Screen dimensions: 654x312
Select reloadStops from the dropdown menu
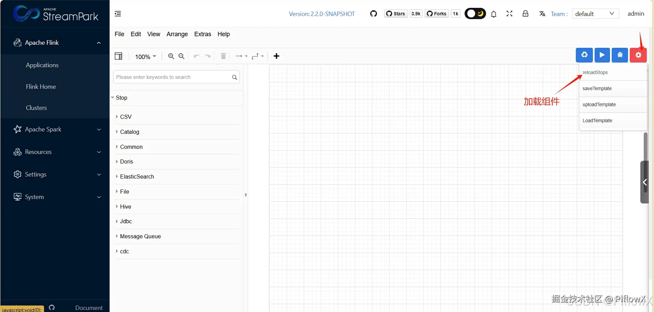point(613,72)
